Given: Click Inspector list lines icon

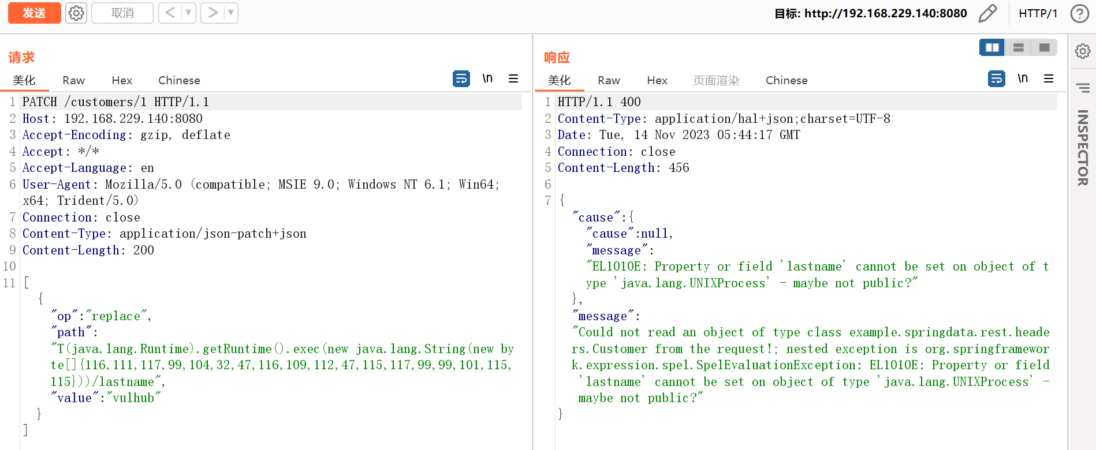Looking at the screenshot, I should pyautogui.click(x=1082, y=88).
